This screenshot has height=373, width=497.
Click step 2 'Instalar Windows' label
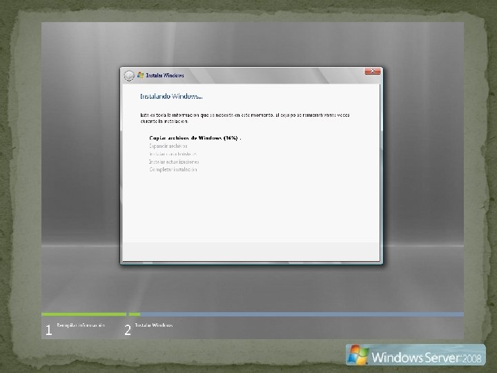pyautogui.click(x=154, y=325)
